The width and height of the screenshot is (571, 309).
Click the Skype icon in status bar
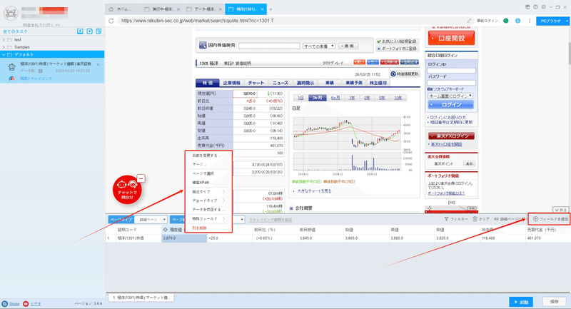pyautogui.click(x=5, y=303)
